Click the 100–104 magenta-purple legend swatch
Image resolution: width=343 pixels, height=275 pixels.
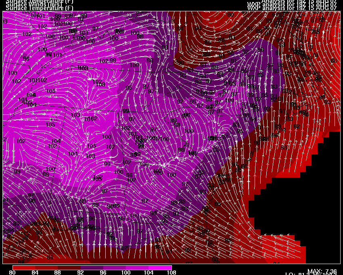pyautogui.click(x=138, y=268)
